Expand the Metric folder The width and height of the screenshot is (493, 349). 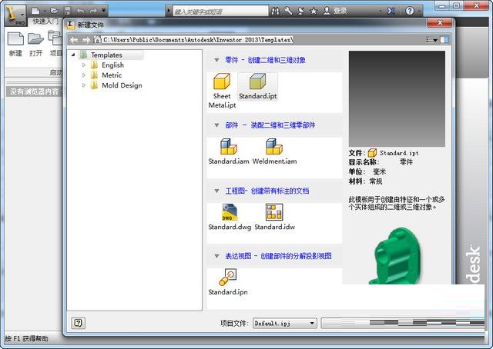(84, 75)
